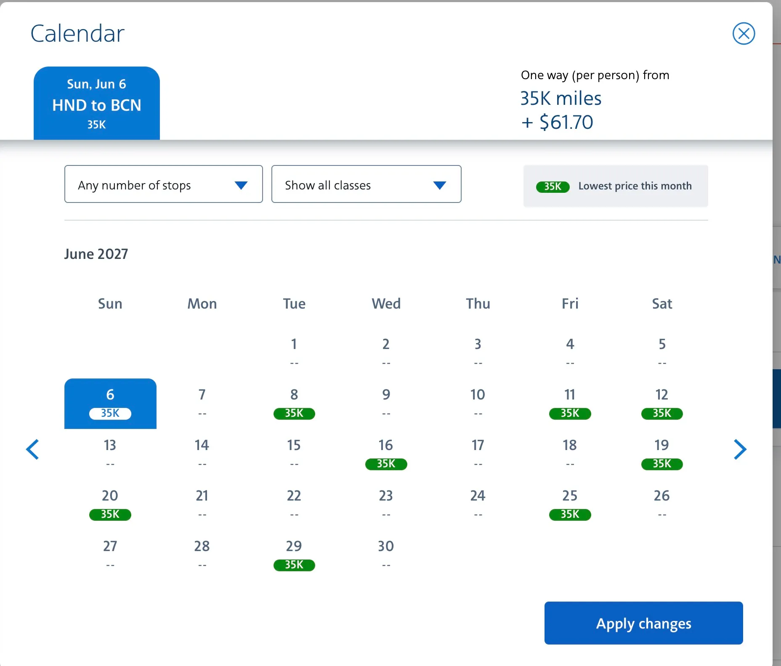This screenshot has width=781, height=666.
Task: Select Sunday June 20 35K date
Action: tap(110, 505)
